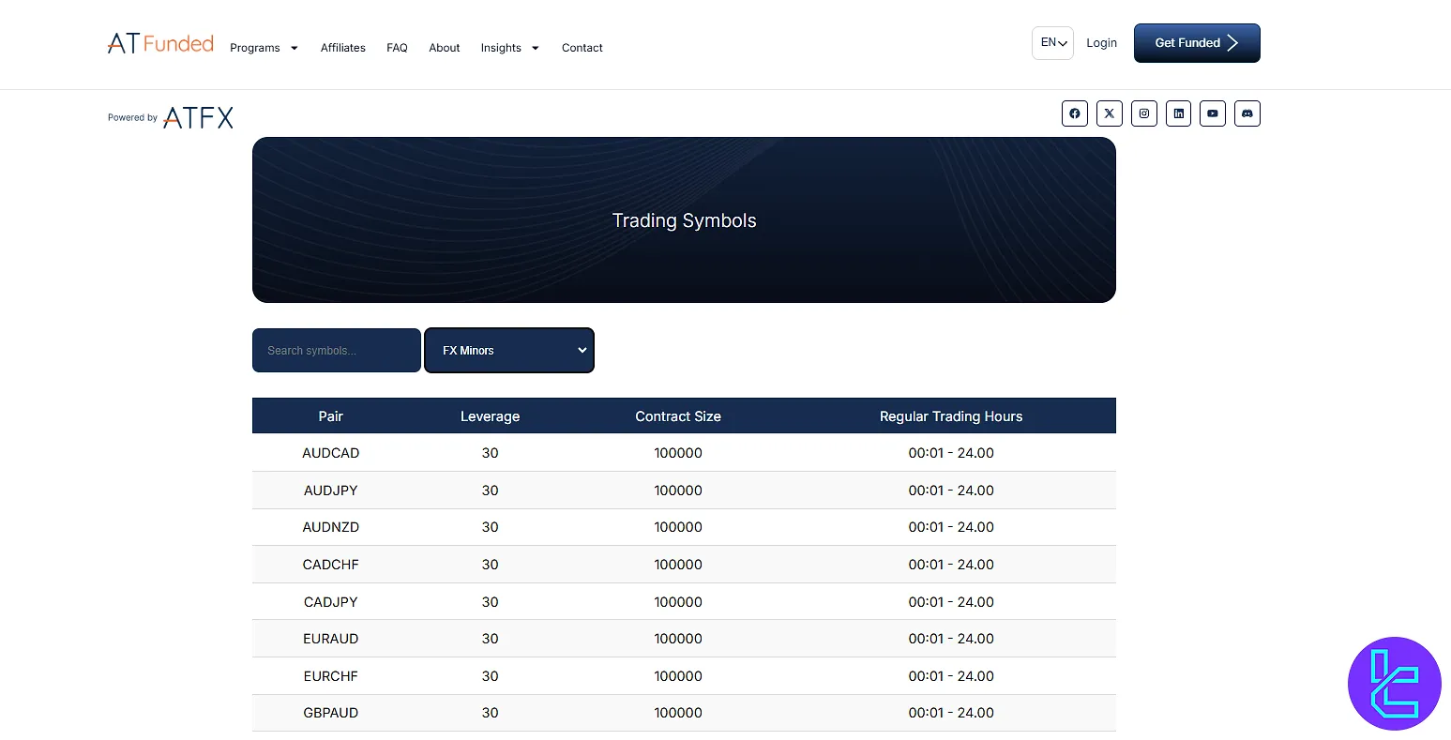Go to the Affiliates page
Image resolution: width=1451 pixels, height=740 pixels.
343,48
